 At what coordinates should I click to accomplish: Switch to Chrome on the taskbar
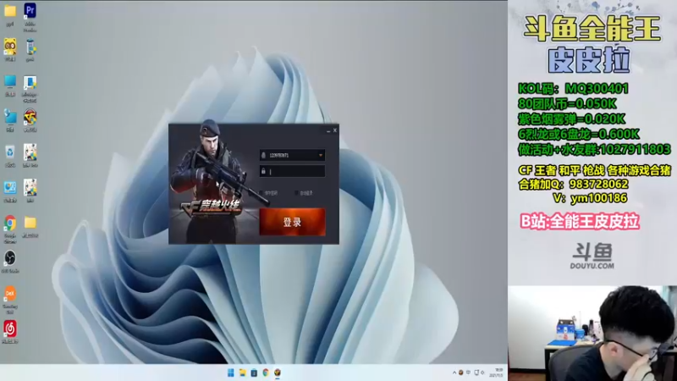[x=266, y=373]
